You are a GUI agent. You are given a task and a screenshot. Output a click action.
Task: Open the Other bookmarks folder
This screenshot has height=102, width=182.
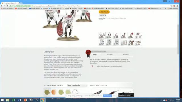173,8
